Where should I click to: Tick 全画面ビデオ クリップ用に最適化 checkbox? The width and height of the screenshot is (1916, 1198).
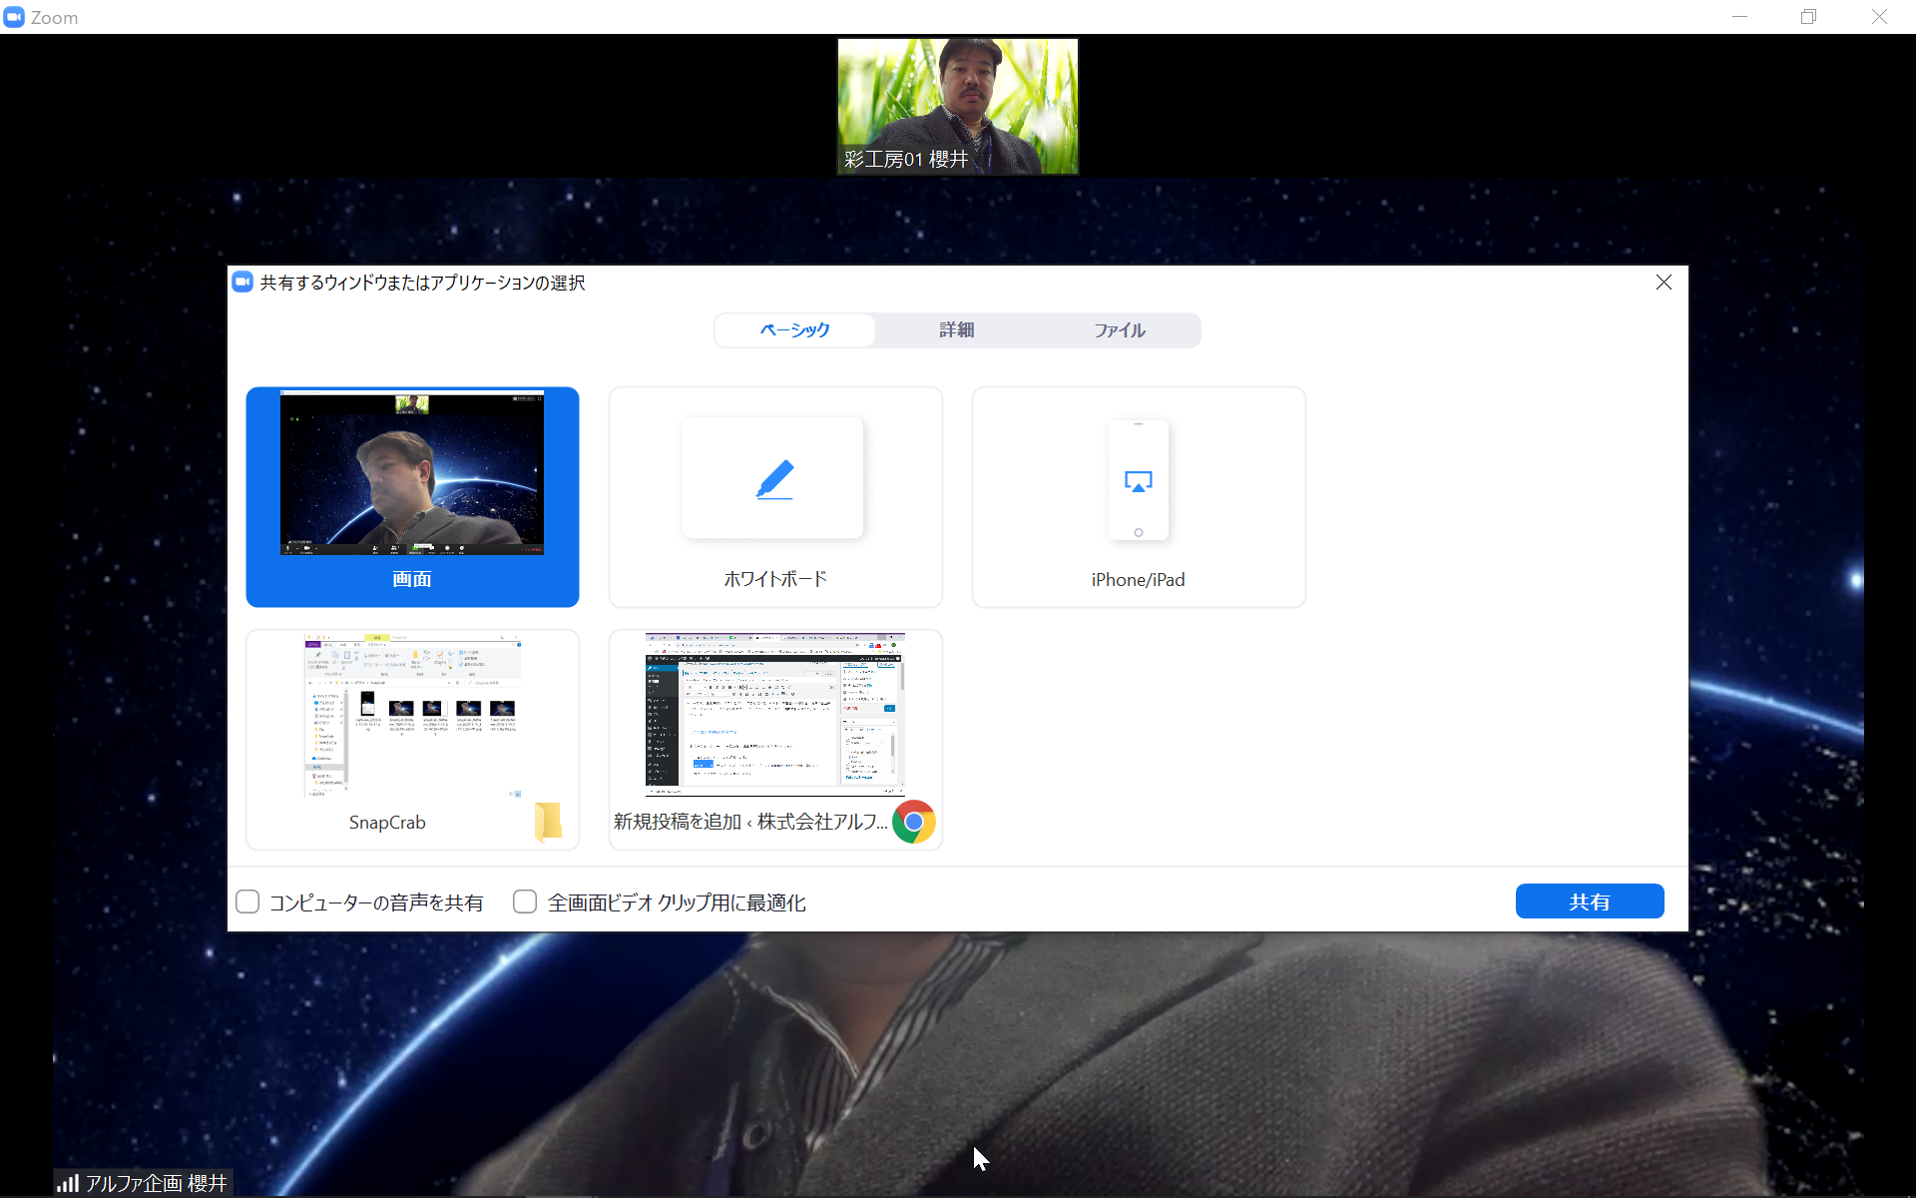point(525,901)
